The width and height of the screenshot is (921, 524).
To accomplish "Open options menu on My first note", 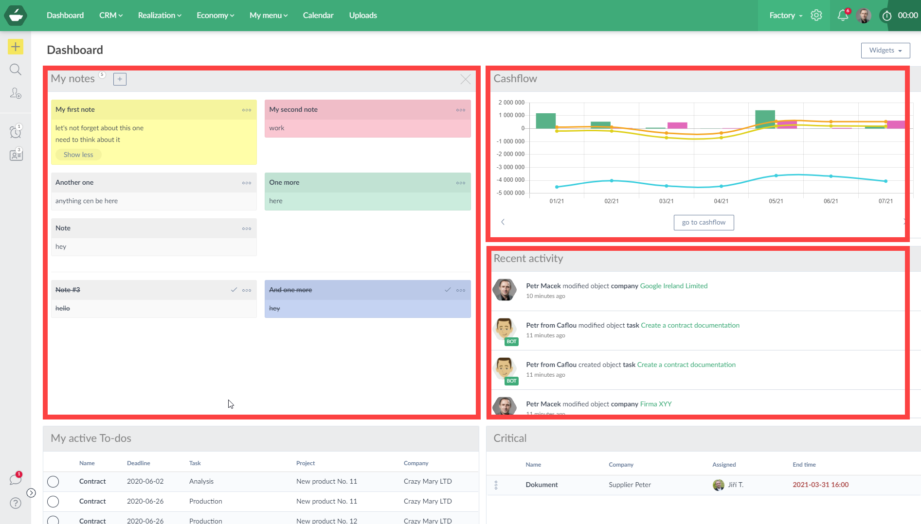I will (247, 110).
